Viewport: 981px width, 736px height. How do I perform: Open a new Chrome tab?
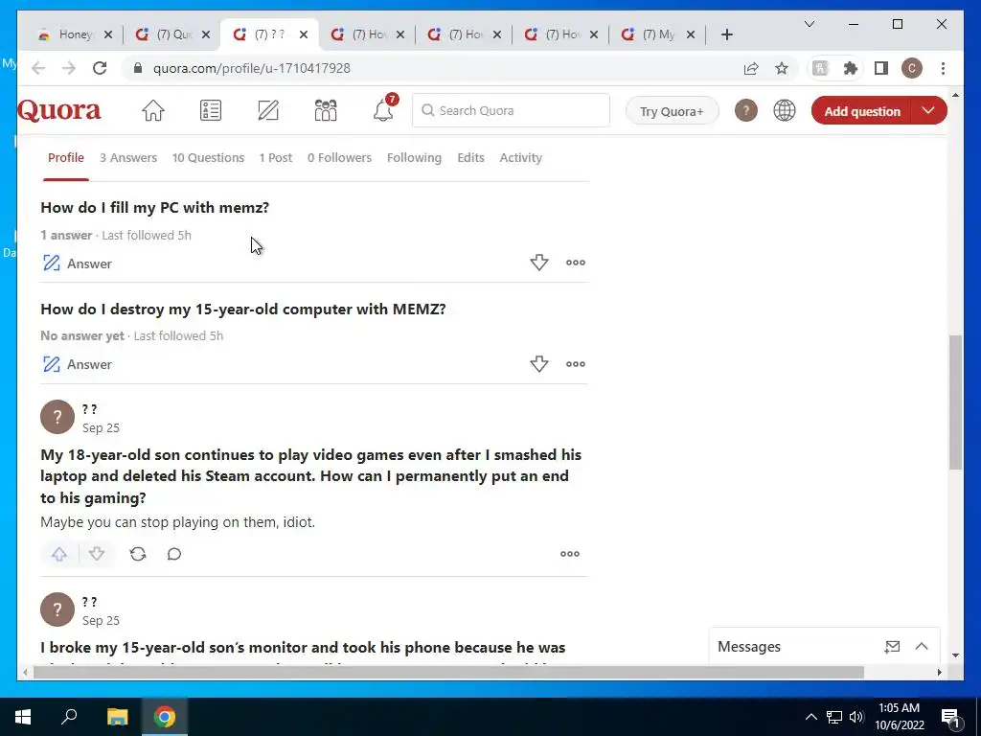[726, 34]
